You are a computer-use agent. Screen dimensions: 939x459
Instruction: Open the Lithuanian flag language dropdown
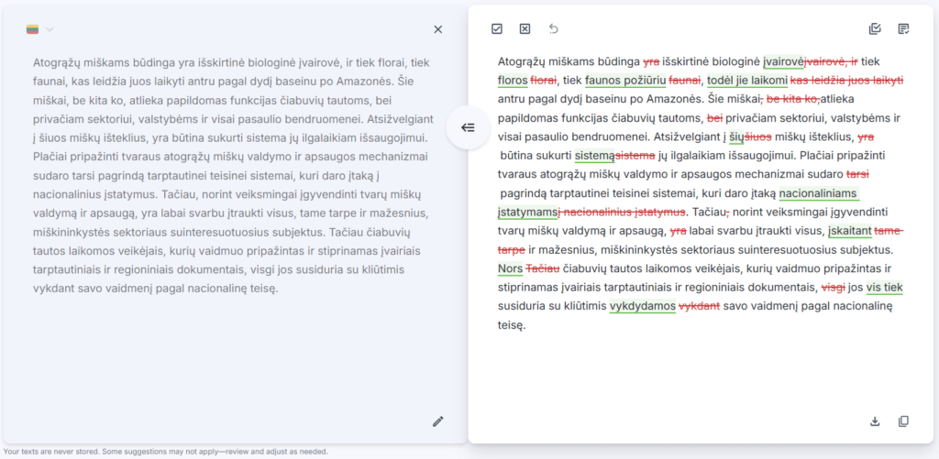(x=32, y=29)
